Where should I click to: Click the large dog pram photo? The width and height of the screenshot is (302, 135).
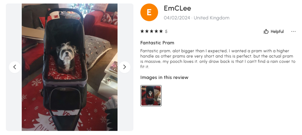click(x=70, y=67)
